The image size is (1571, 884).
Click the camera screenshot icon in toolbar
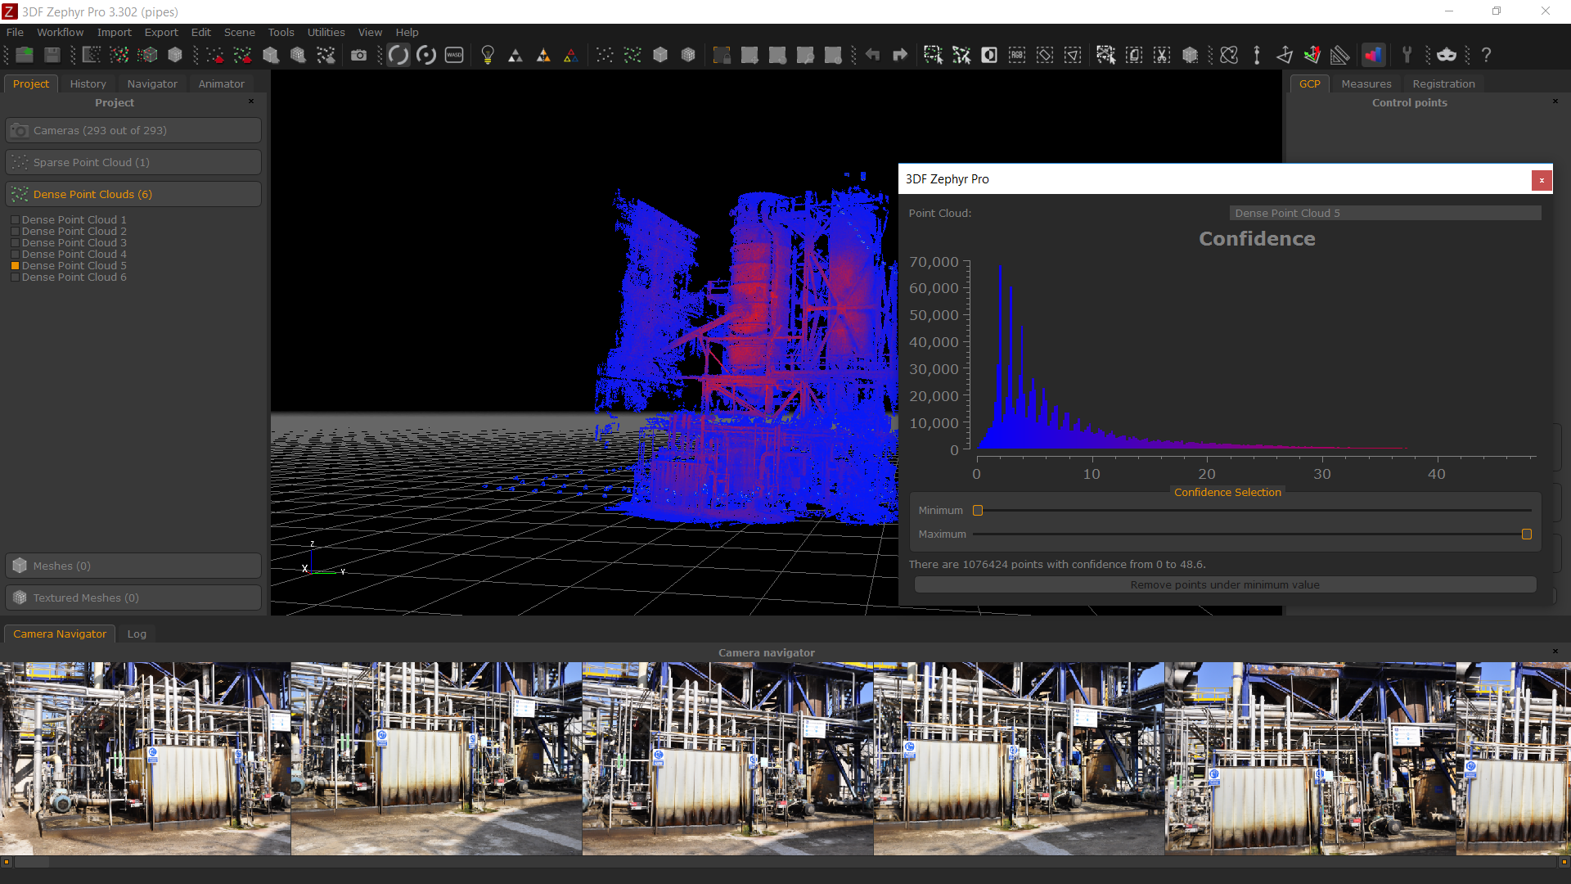tap(358, 55)
